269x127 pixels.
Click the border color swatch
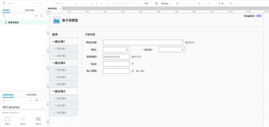click(x=177, y=3)
